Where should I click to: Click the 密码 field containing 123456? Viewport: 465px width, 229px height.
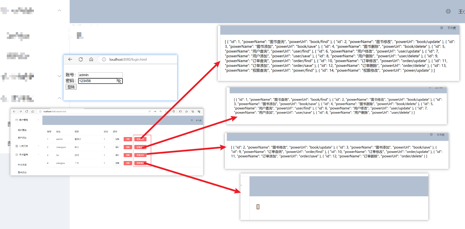(100, 81)
